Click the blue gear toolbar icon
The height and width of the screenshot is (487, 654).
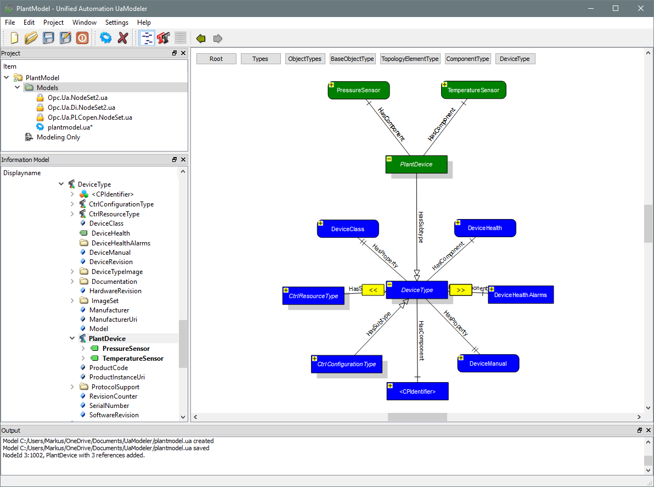pos(105,38)
